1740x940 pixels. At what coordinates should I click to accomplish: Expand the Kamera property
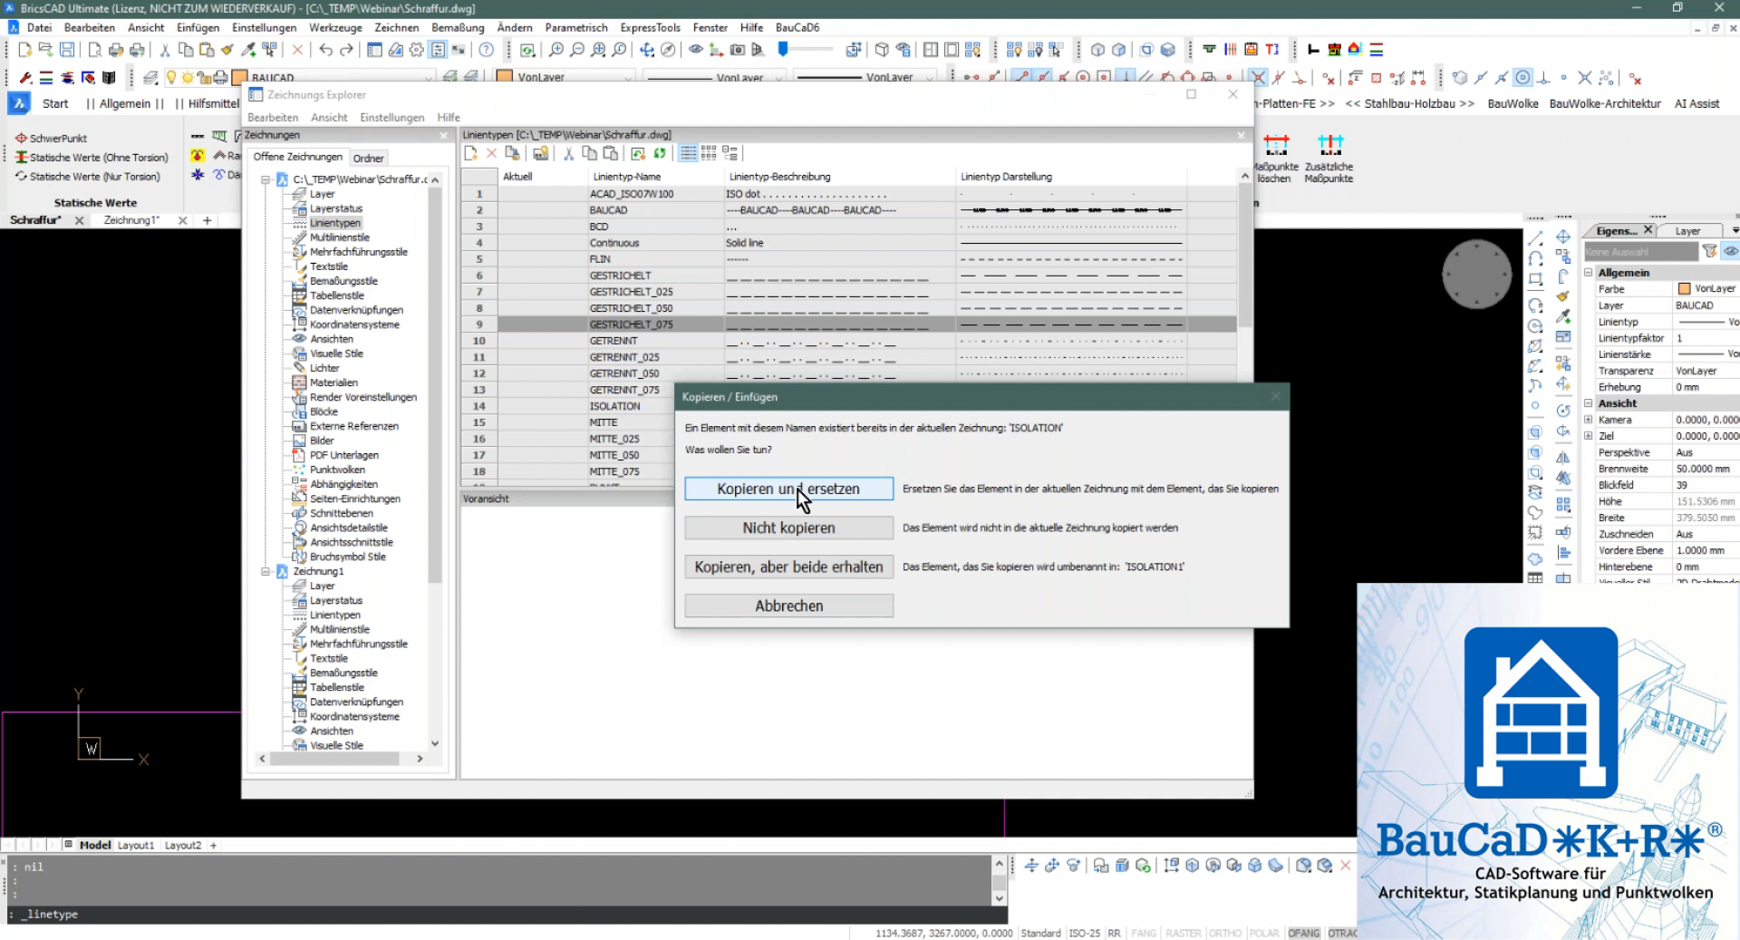pos(1589,420)
